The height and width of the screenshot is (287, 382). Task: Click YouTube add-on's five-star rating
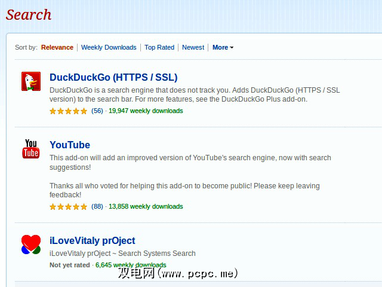click(69, 207)
